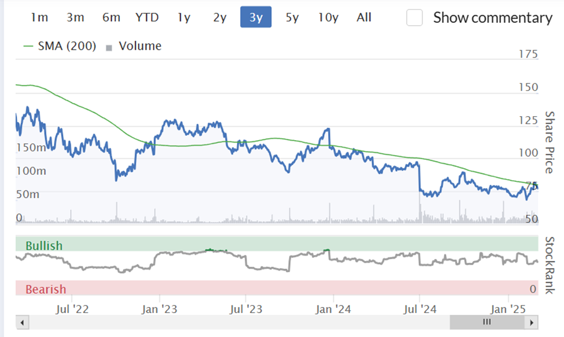Click the Share Price axis title
This screenshot has width=564, height=337.
tap(549, 142)
